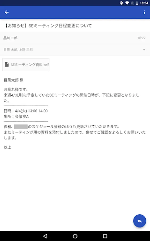The image size is (150, 241).
Task: Tap the status bar clock 18:24
Action: pos(144,3)
